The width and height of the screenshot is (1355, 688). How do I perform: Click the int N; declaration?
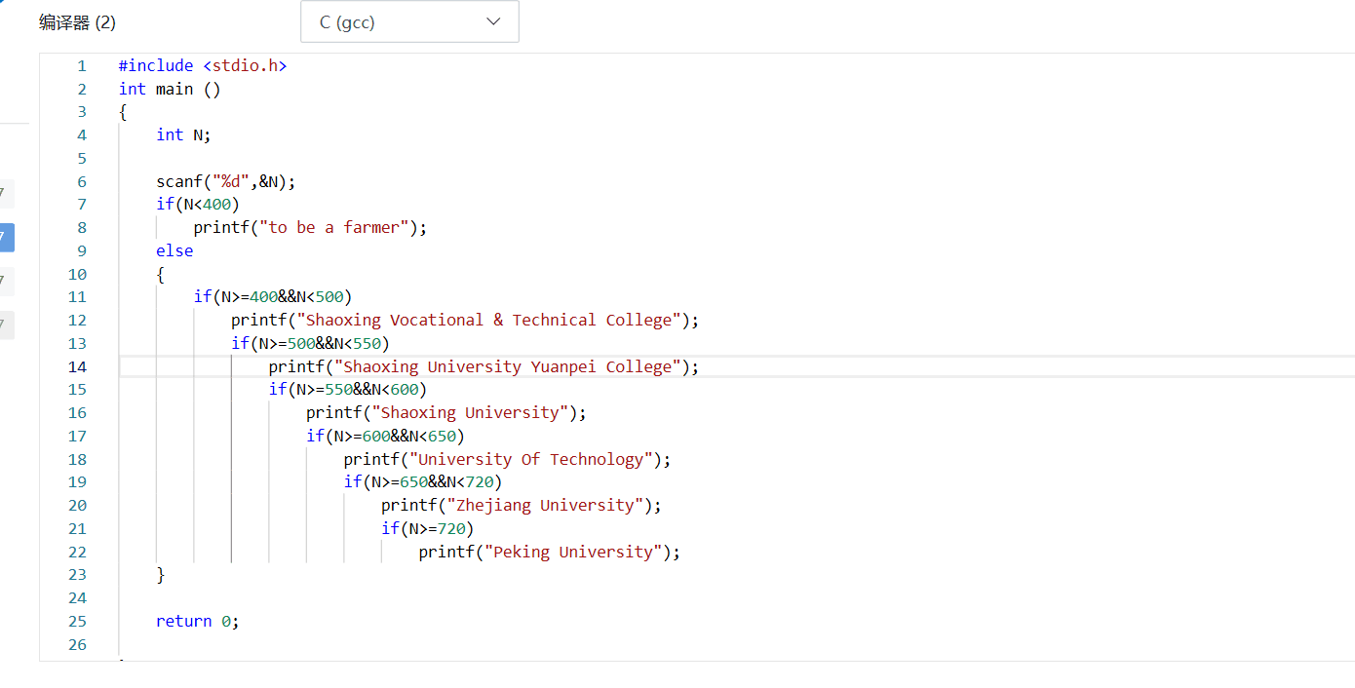tap(183, 134)
